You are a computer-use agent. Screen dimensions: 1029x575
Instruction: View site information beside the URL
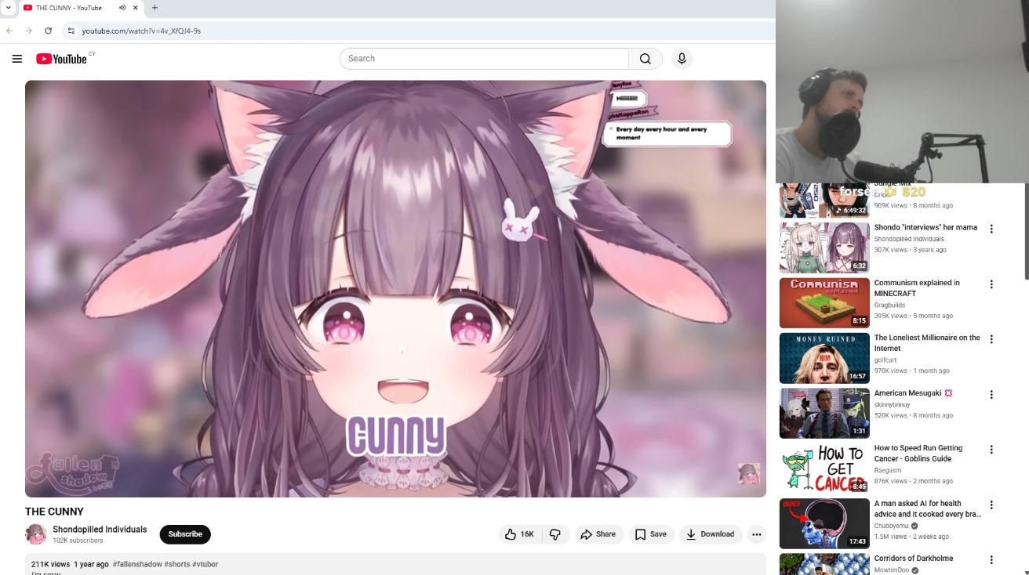tap(71, 31)
